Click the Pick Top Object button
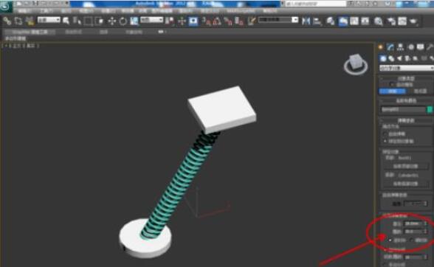Screen dimensions: 434x267 point(406,166)
